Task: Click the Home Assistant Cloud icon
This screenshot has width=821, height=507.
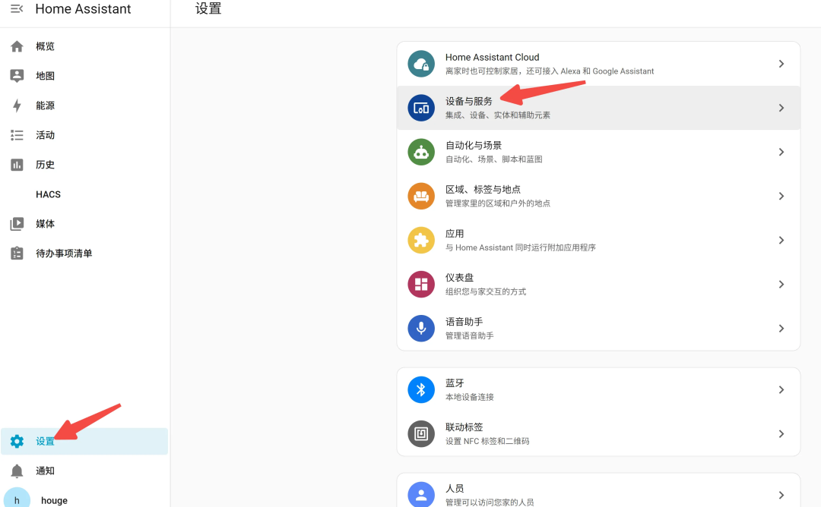Action: 421,64
